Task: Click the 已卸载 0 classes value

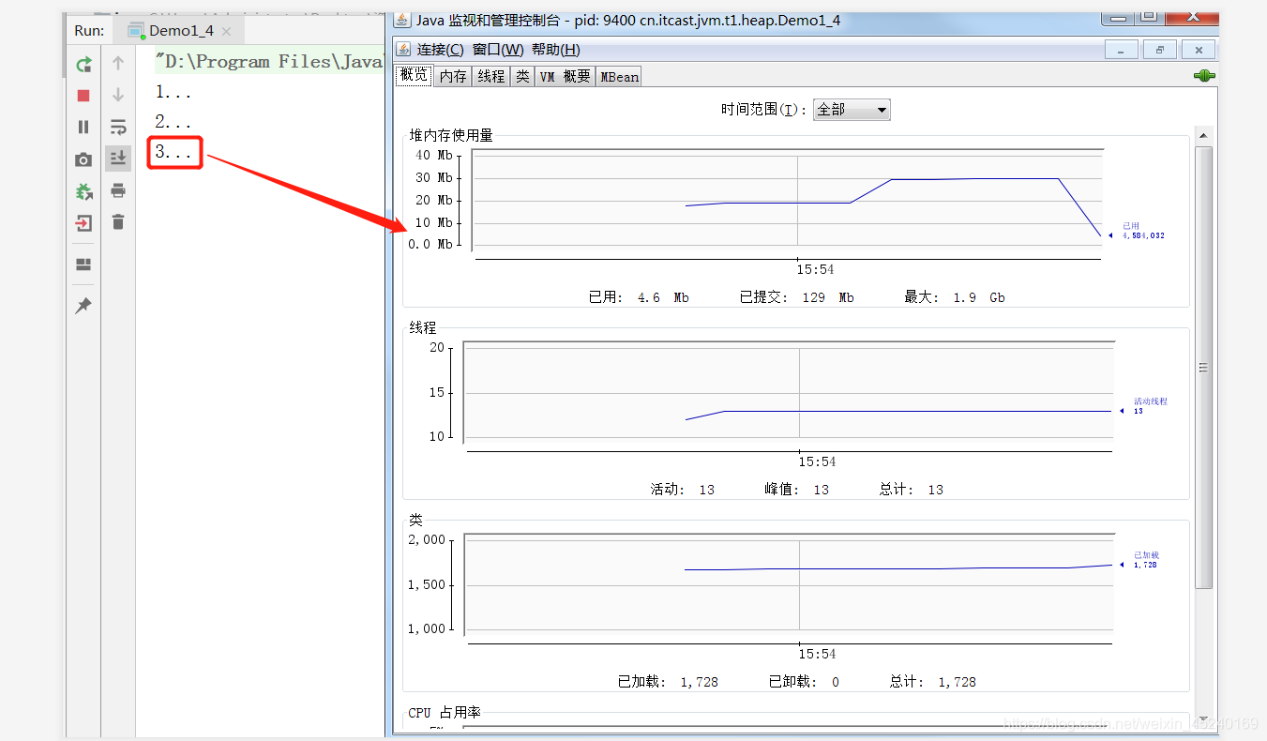Action: point(805,682)
